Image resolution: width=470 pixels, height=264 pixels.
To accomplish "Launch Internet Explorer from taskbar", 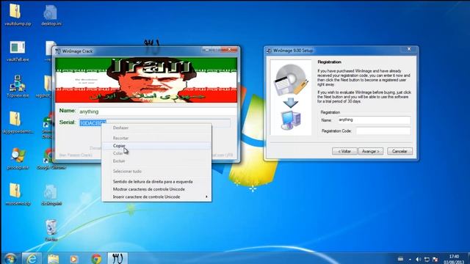I will point(32,258).
